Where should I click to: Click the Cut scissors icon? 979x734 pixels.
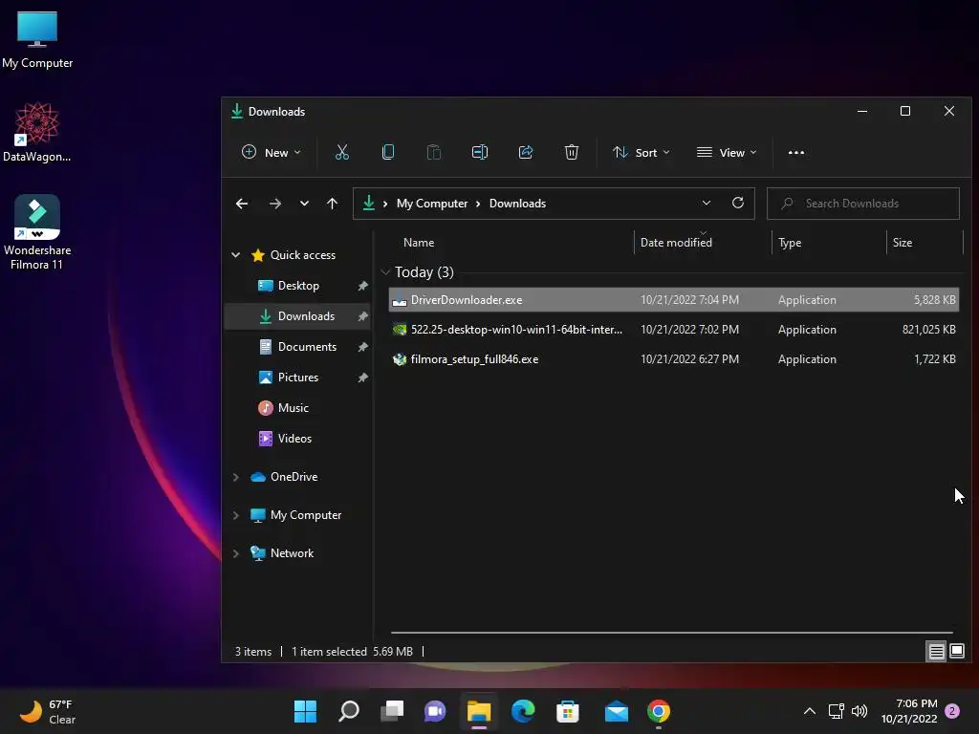coord(341,152)
